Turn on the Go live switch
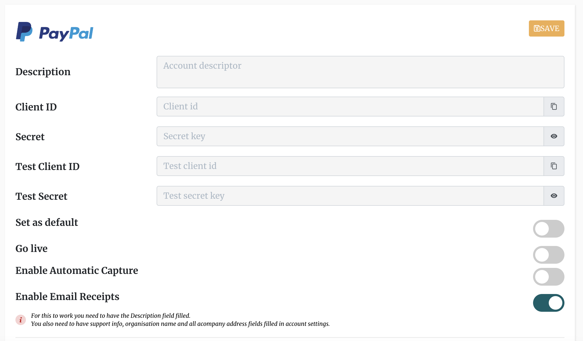The height and width of the screenshot is (341, 583). 548,255
